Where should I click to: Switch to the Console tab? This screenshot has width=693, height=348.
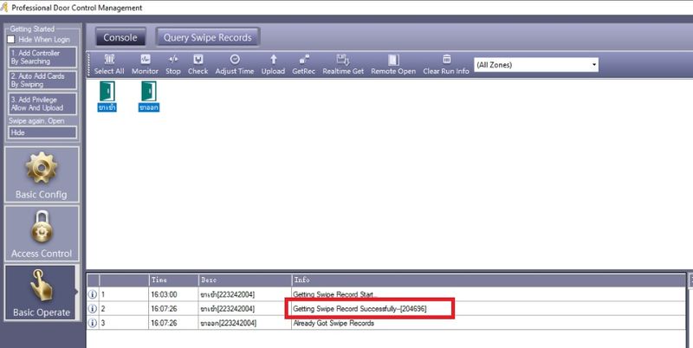click(120, 37)
